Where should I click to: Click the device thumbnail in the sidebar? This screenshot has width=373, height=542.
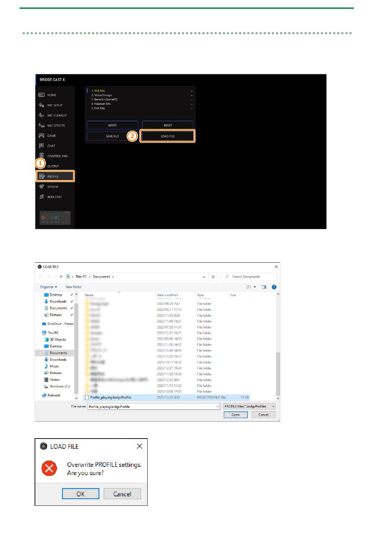point(55,218)
